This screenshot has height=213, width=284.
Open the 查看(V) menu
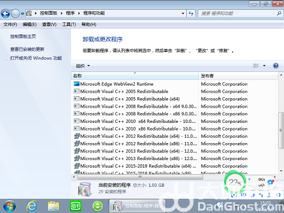49,25
